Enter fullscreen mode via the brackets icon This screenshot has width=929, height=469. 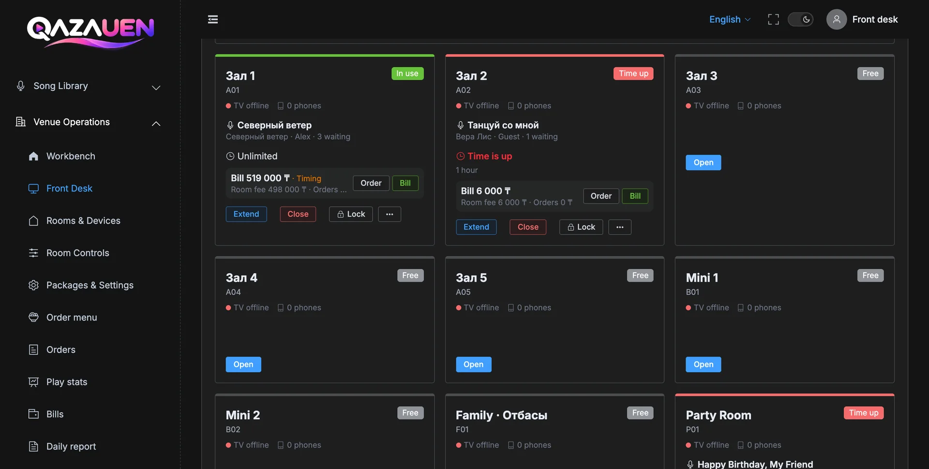point(773,19)
